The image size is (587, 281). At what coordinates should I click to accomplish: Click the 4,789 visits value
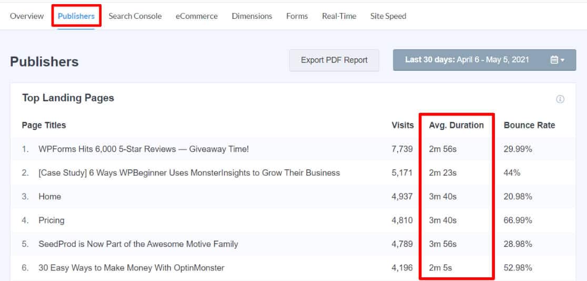pos(402,244)
